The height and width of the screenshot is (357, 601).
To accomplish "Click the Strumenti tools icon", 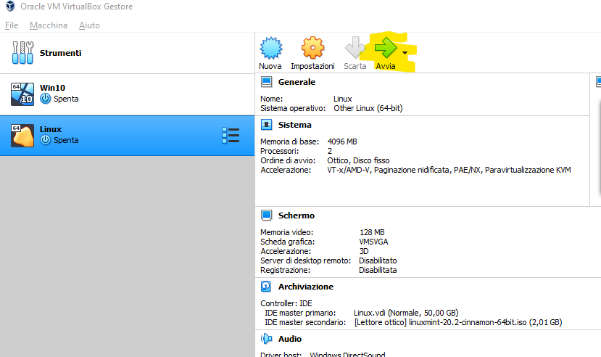I will (x=22, y=52).
